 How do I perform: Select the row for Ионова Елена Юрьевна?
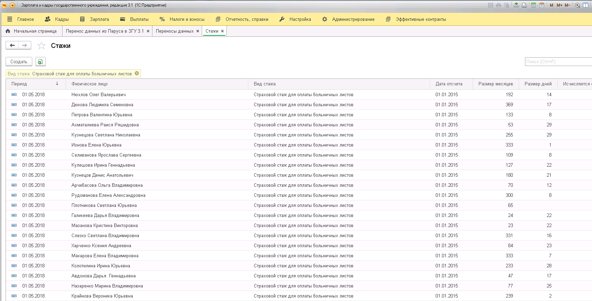(97, 145)
